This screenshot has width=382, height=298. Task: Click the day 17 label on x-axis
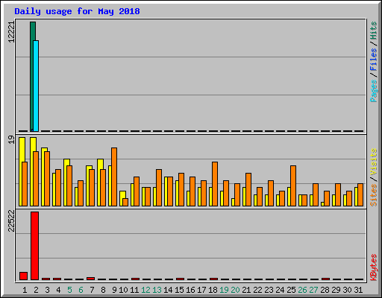[x=201, y=290]
